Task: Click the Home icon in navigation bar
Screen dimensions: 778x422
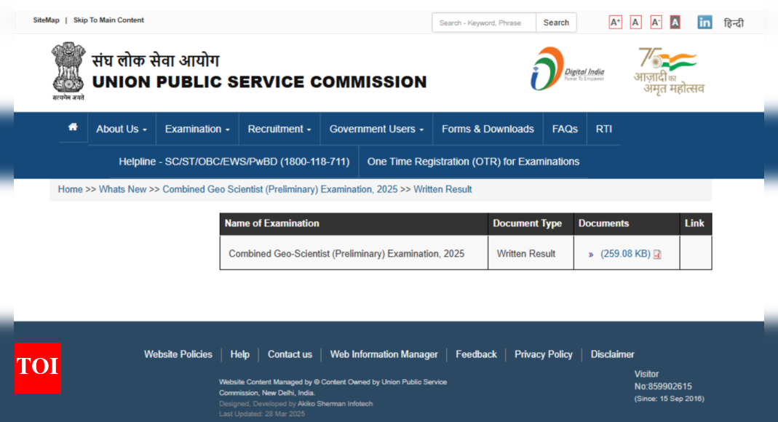Action: click(x=73, y=127)
